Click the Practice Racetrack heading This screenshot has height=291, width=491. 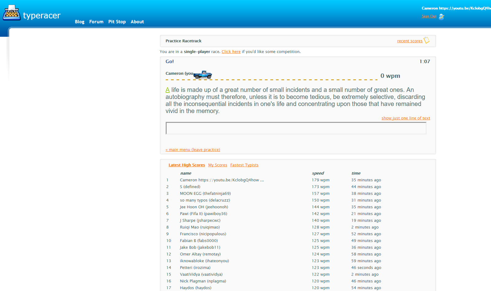tap(184, 41)
